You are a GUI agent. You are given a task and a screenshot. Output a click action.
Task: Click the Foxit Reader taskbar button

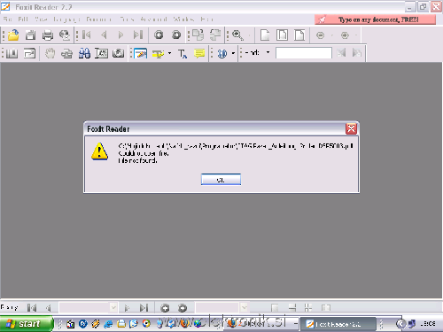coord(338,324)
